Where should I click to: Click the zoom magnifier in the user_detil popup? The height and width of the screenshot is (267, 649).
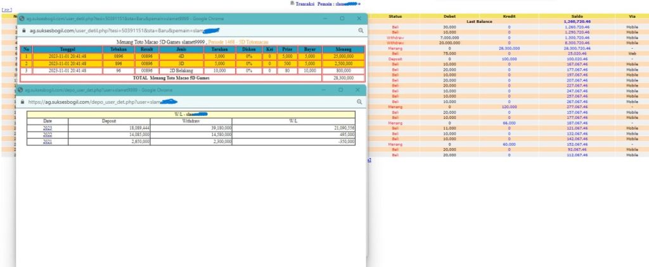[x=361, y=30]
